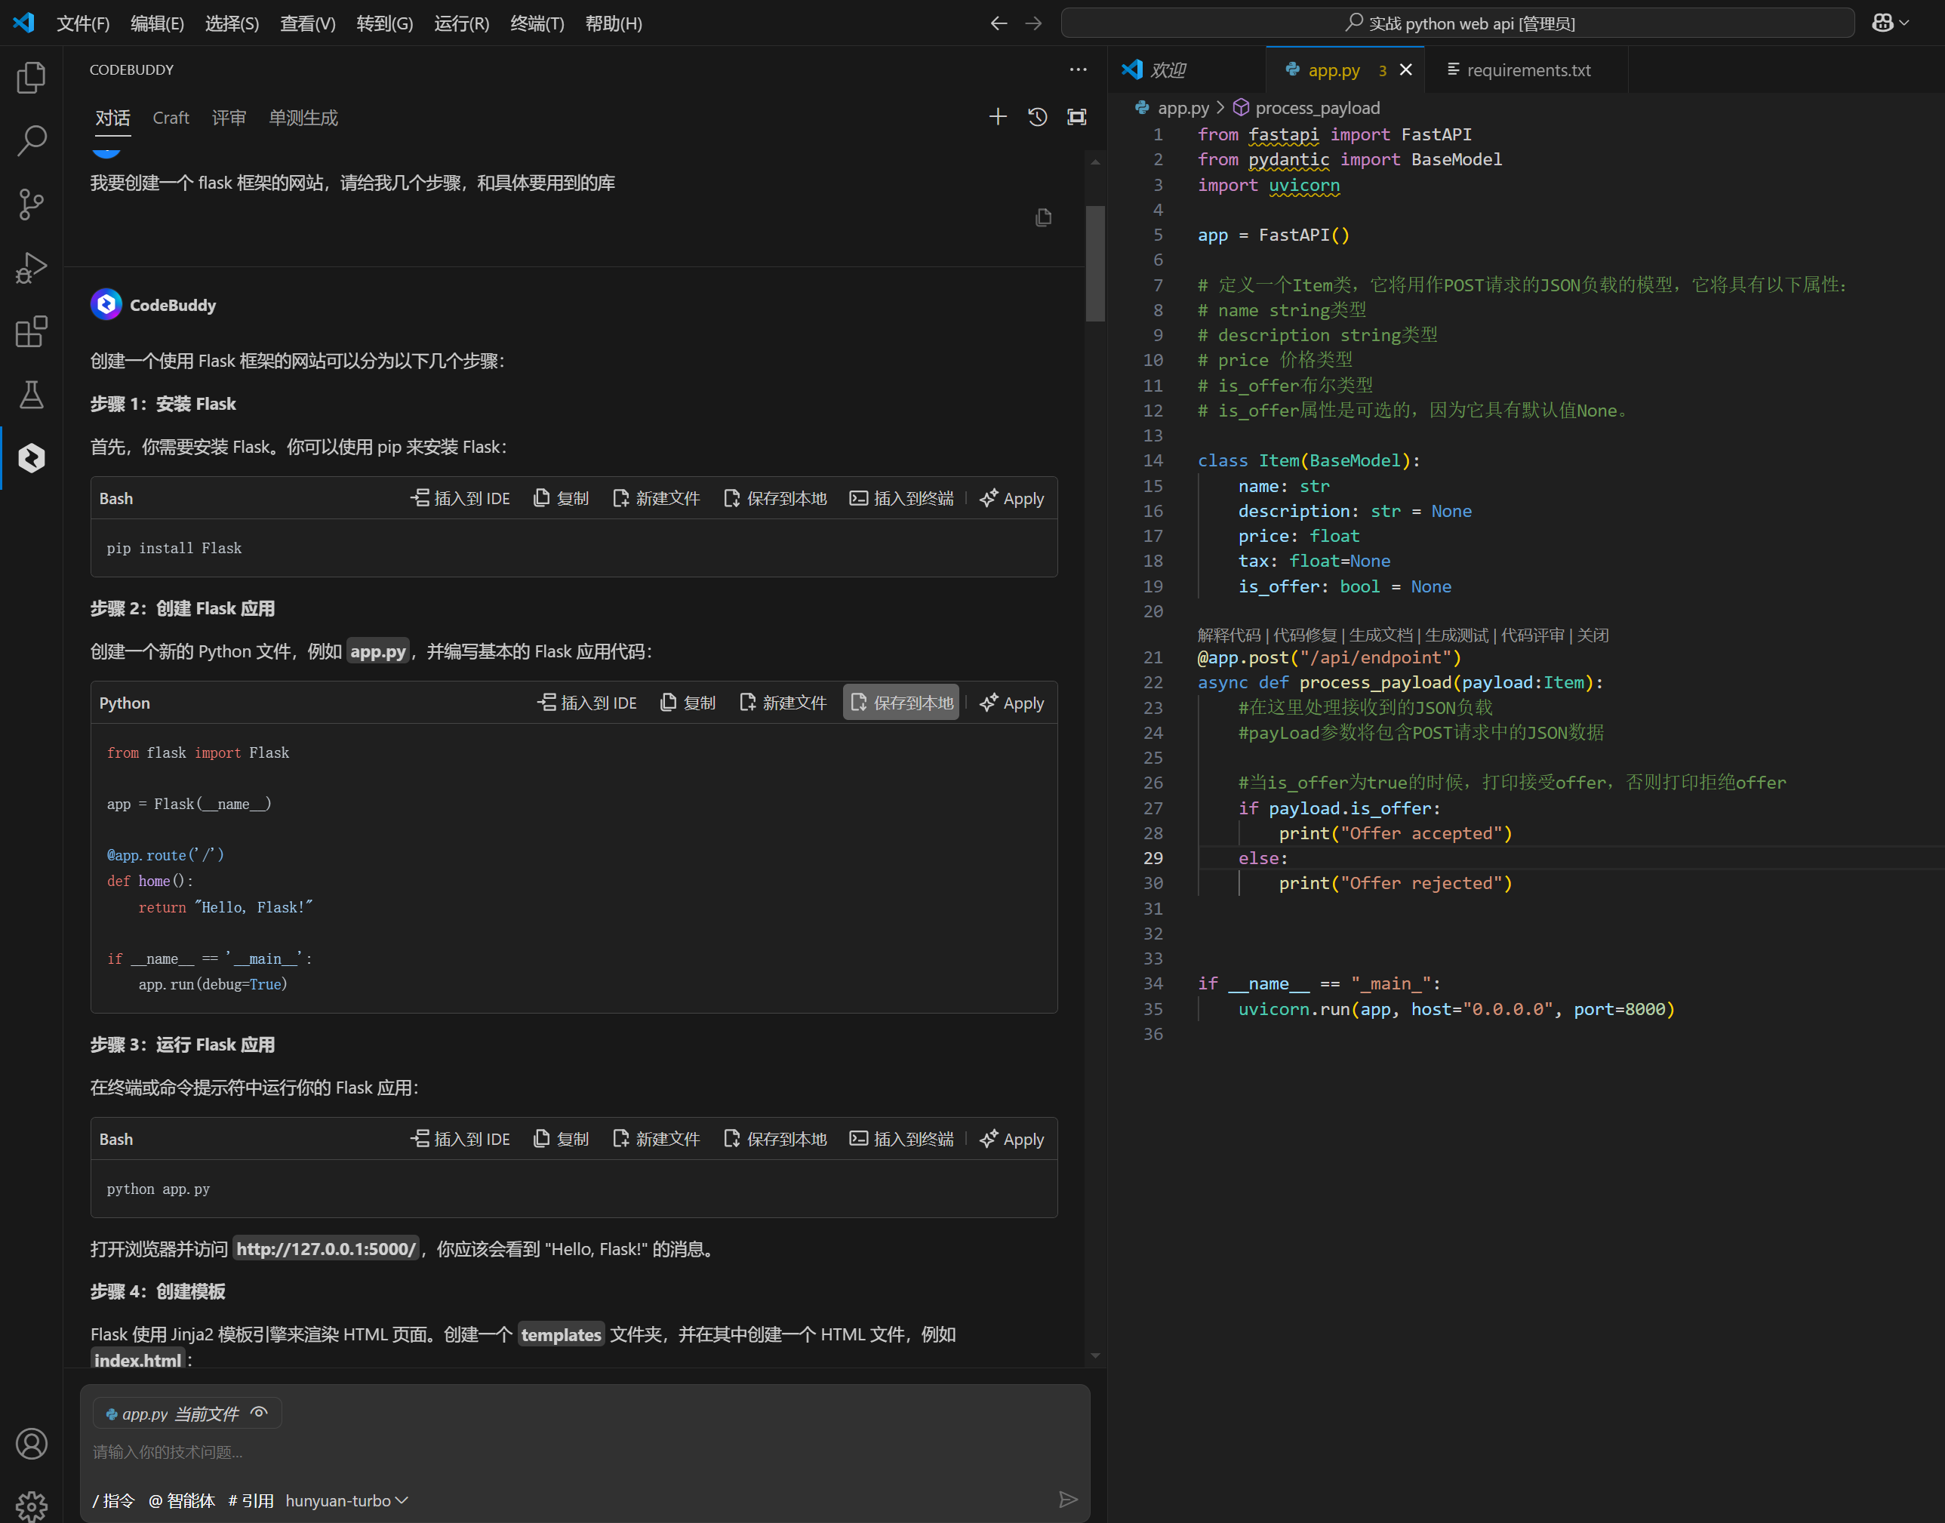Switch to the Craft tab
Image resolution: width=1945 pixels, height=1523 pixels.
coord(171,118)
